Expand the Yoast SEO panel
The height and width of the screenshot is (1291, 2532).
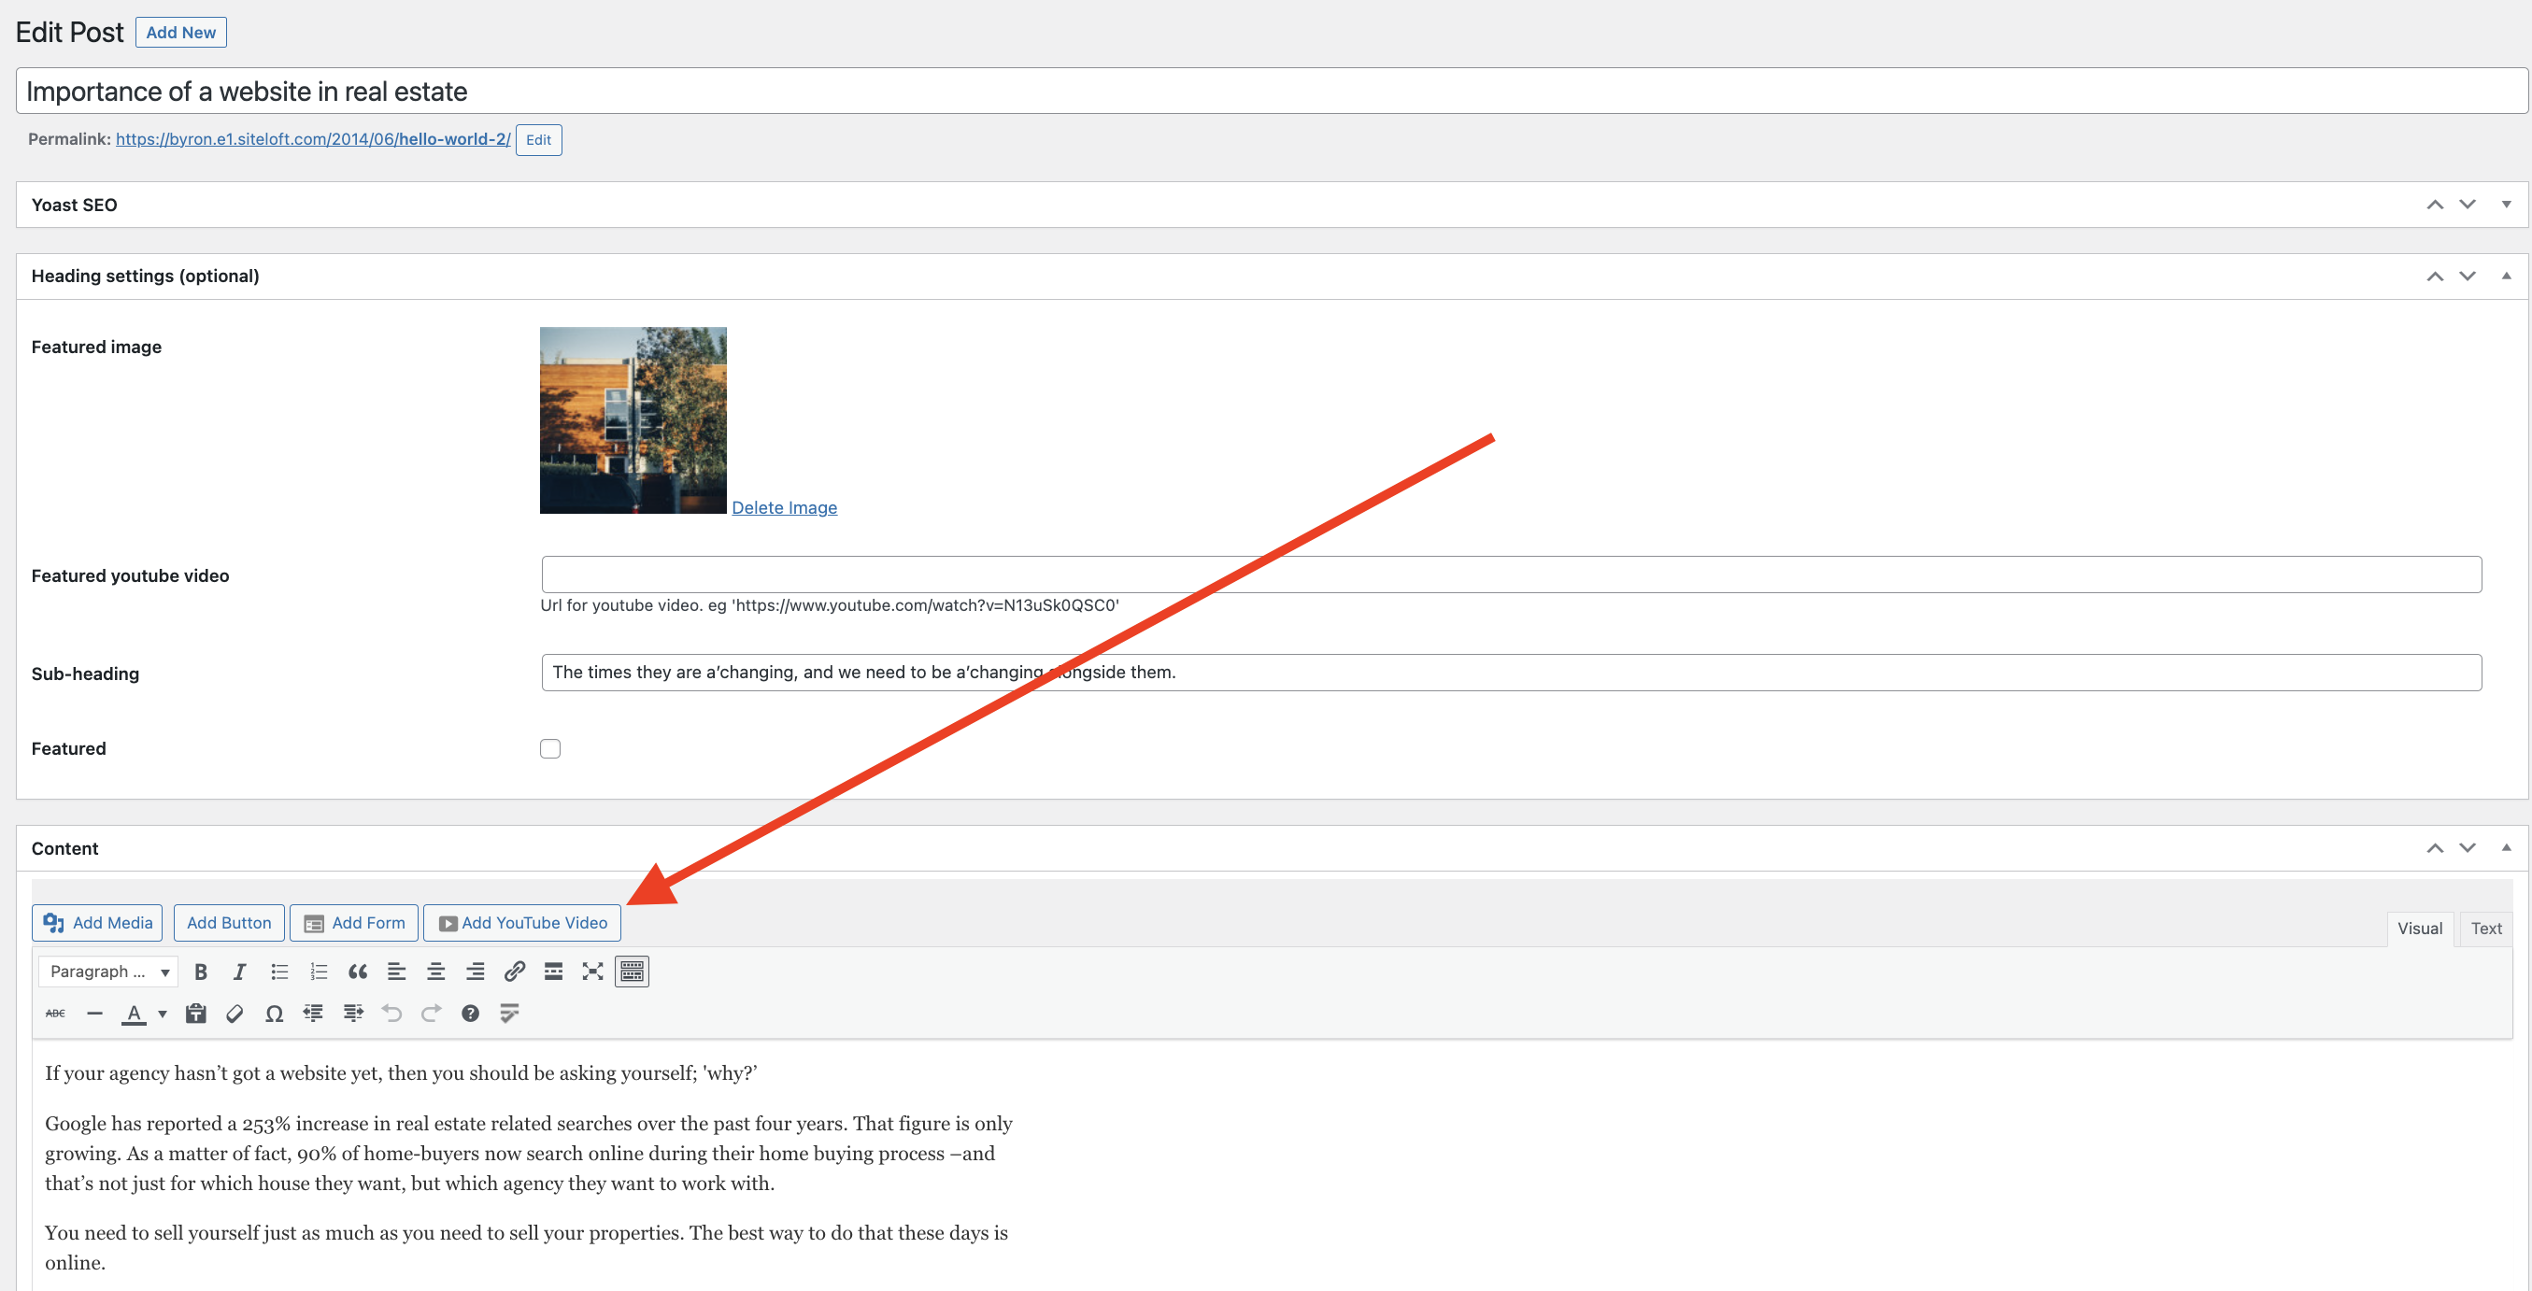pos(2506,205)
